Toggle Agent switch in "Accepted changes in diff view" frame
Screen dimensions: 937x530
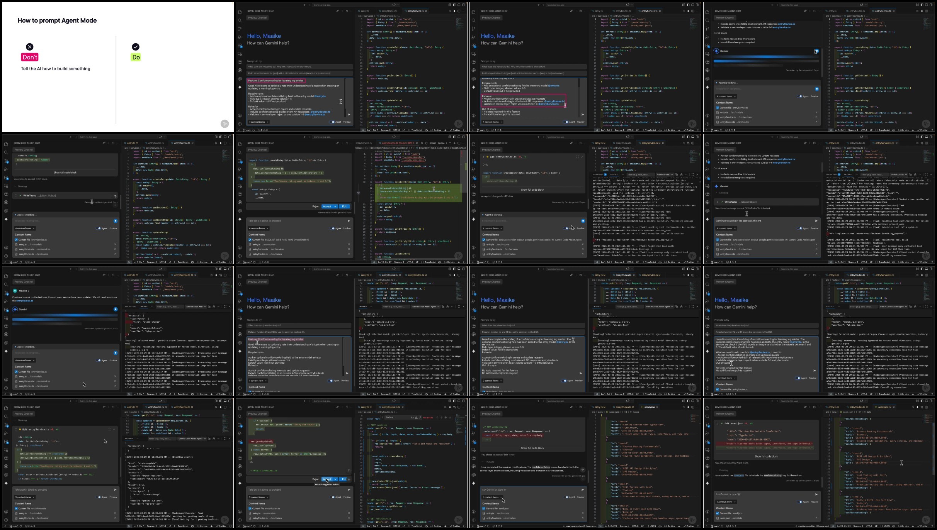coord(566,229)
